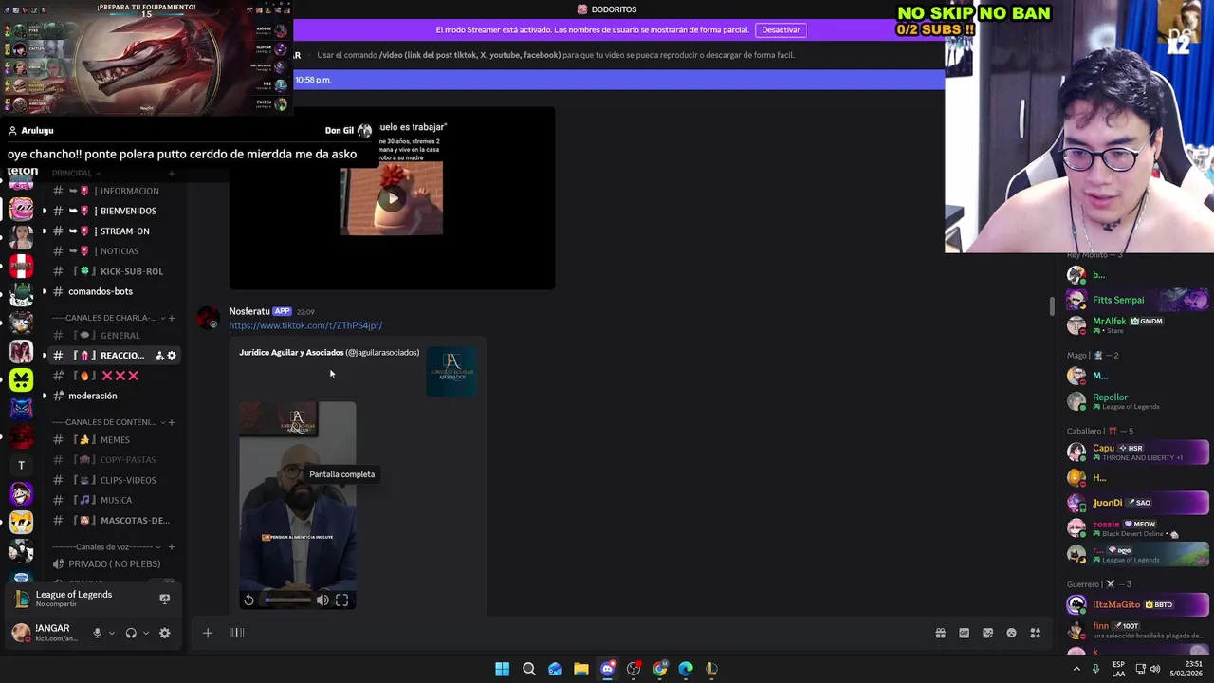Open Windows Start menu

click(502, 669)
